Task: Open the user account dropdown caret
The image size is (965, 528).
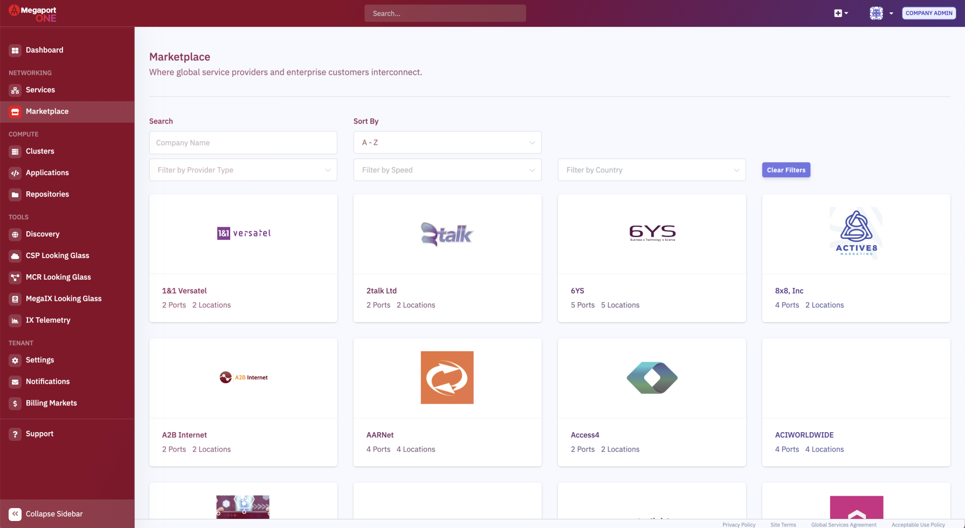Action: coord(891,13)
